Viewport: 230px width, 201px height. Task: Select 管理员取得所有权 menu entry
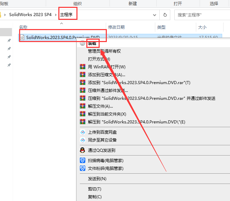(104, 51)
